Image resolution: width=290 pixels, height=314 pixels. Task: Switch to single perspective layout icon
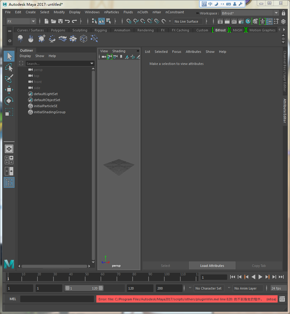(x=9, y=149)
